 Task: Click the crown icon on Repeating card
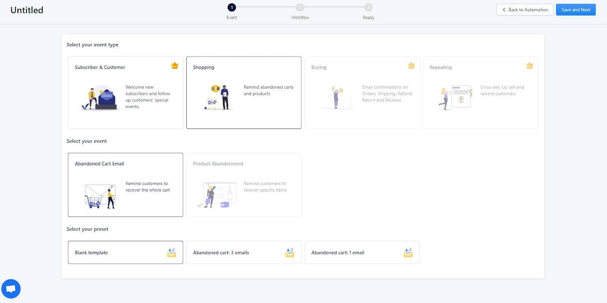(x=530, y=66)
